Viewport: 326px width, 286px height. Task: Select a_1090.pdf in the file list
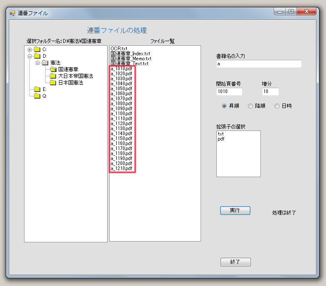pyautogui.click(x=121, y=108)
